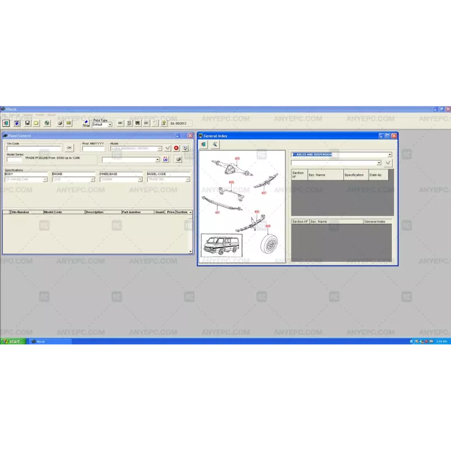Apply selection with the checkmark in General Index
451x451 pixels.
click(387, 163)
